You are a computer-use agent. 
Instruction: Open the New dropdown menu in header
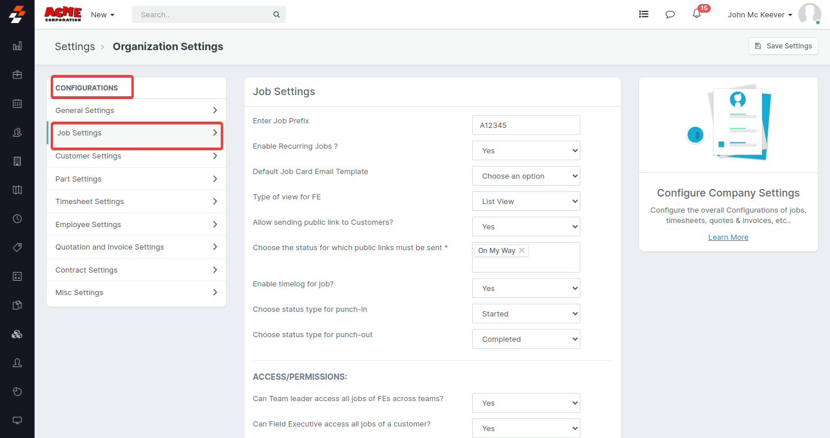click(103, 15)
